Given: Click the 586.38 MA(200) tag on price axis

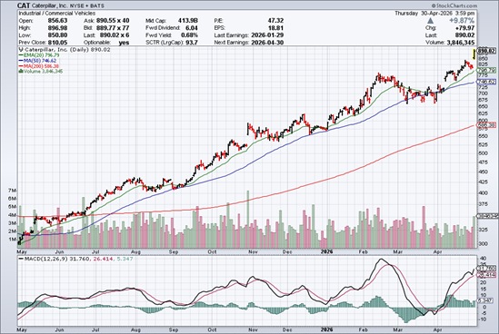Looking at the screenshot, I should tap(487, 125).
